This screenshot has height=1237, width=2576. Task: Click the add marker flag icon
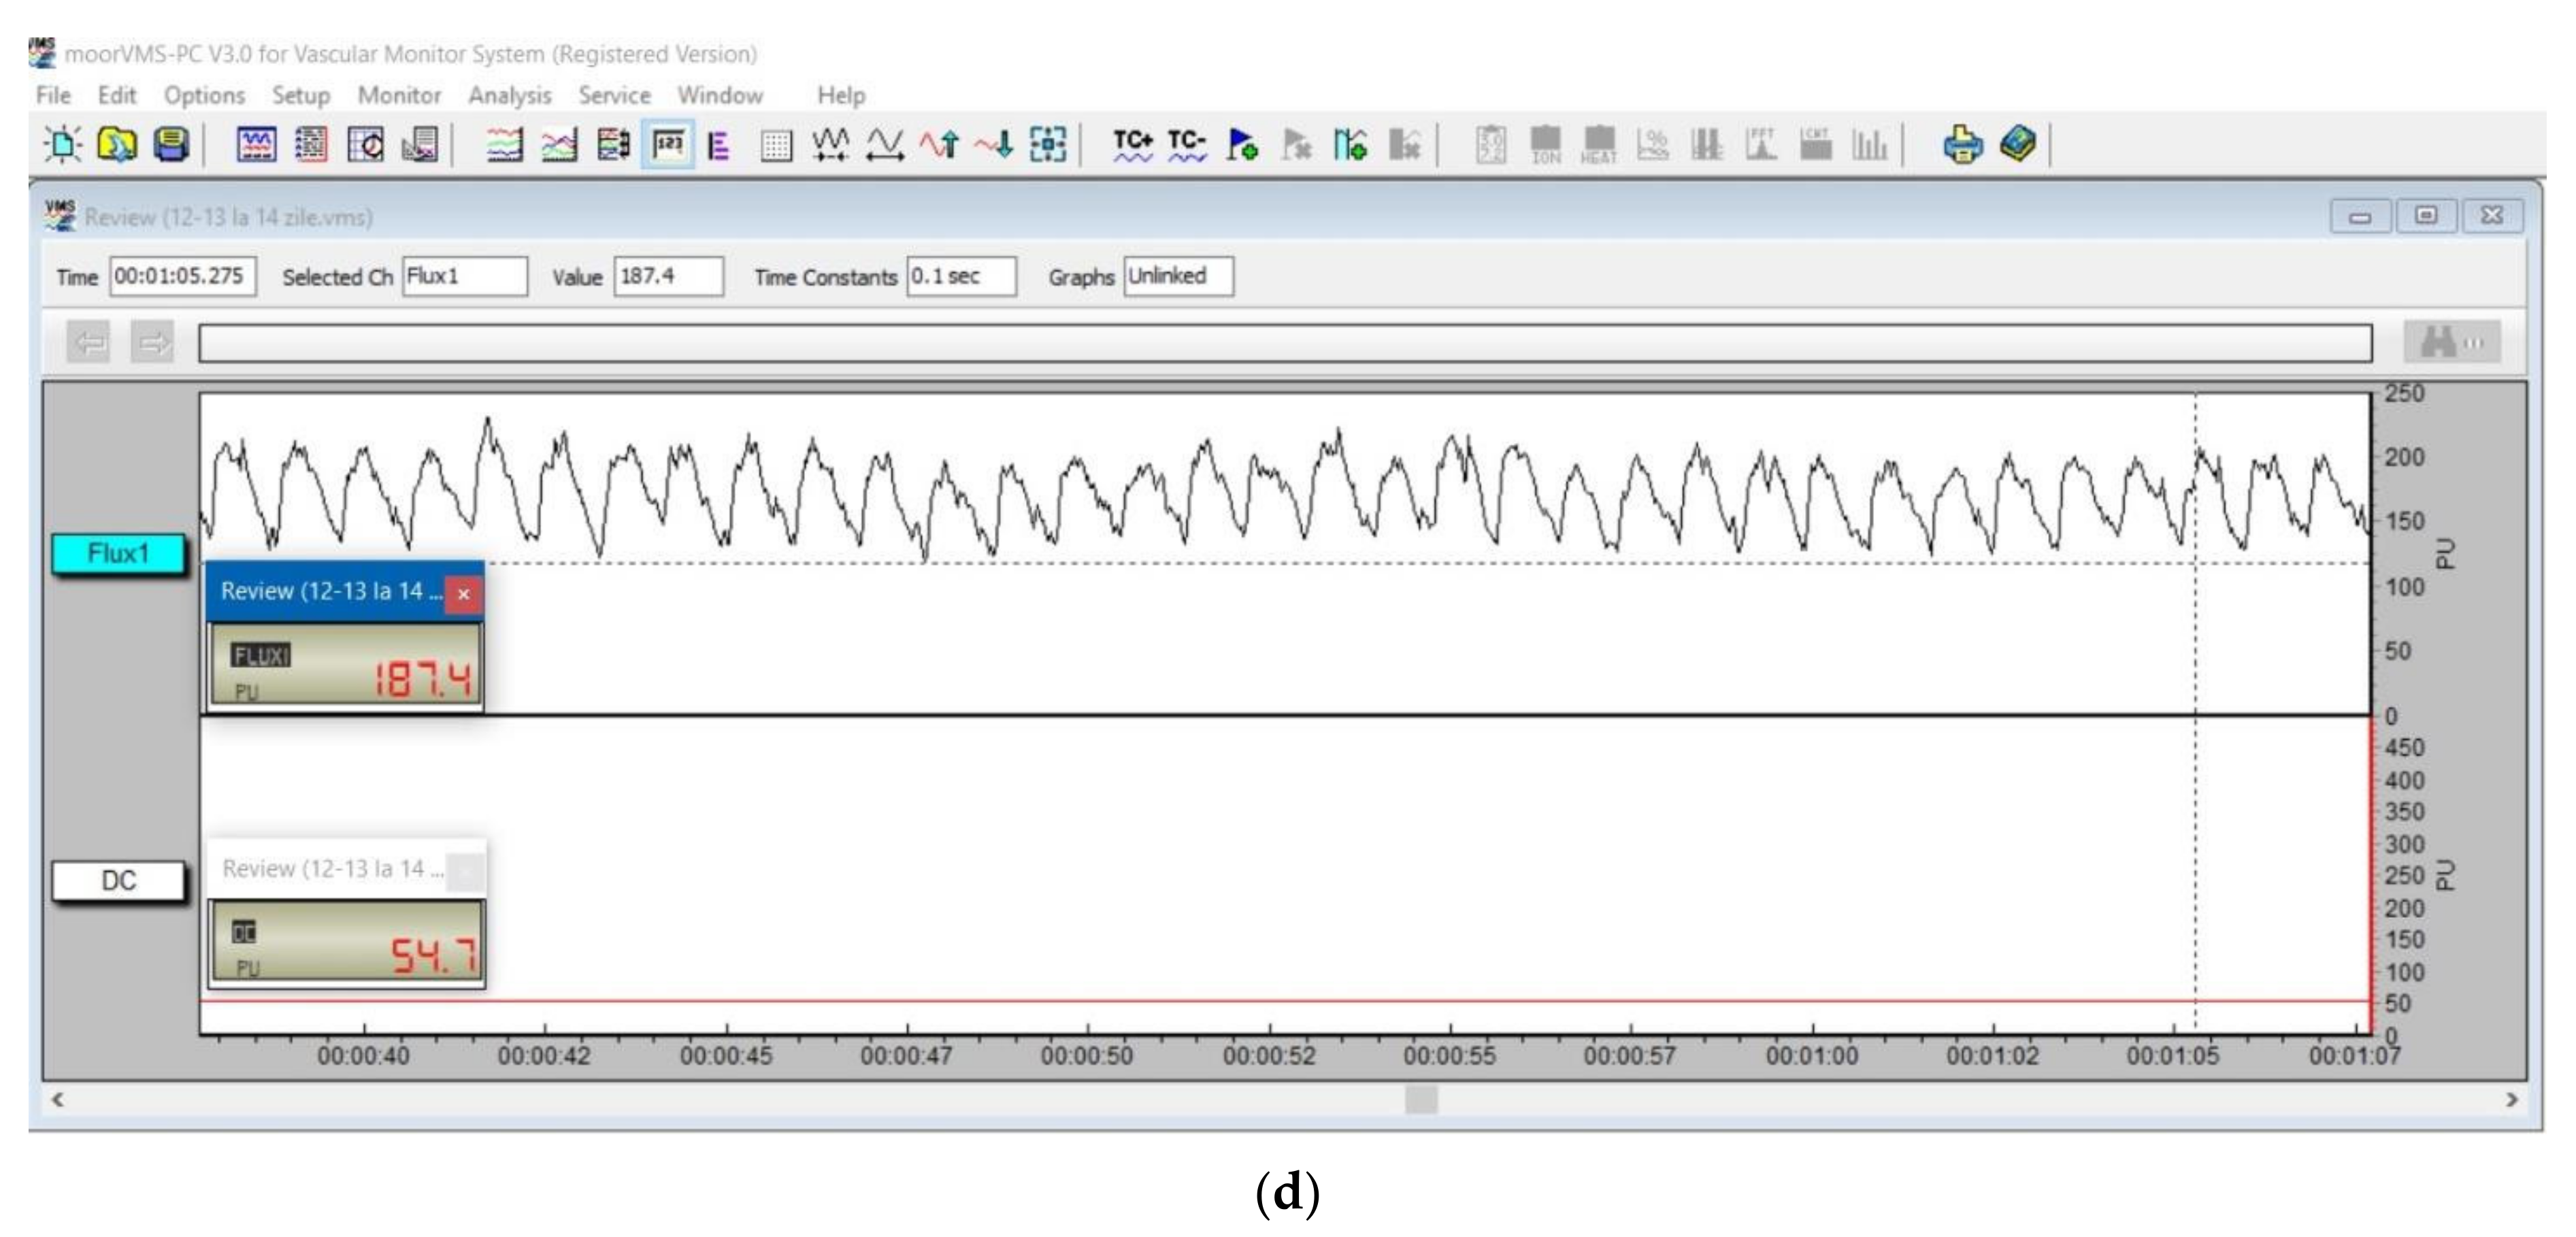(x=1242, y=146)
